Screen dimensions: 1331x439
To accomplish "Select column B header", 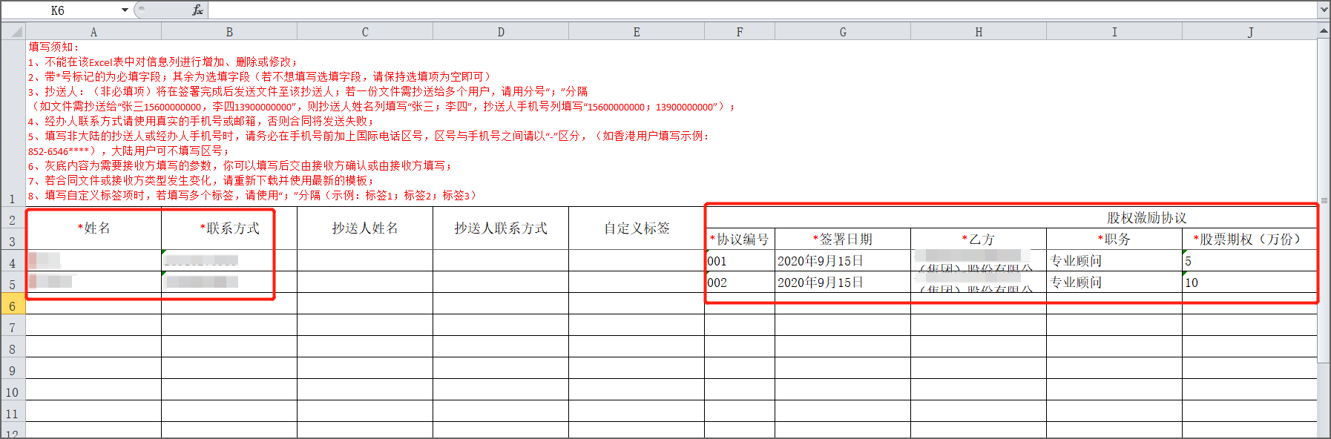I will pos(229,32).
